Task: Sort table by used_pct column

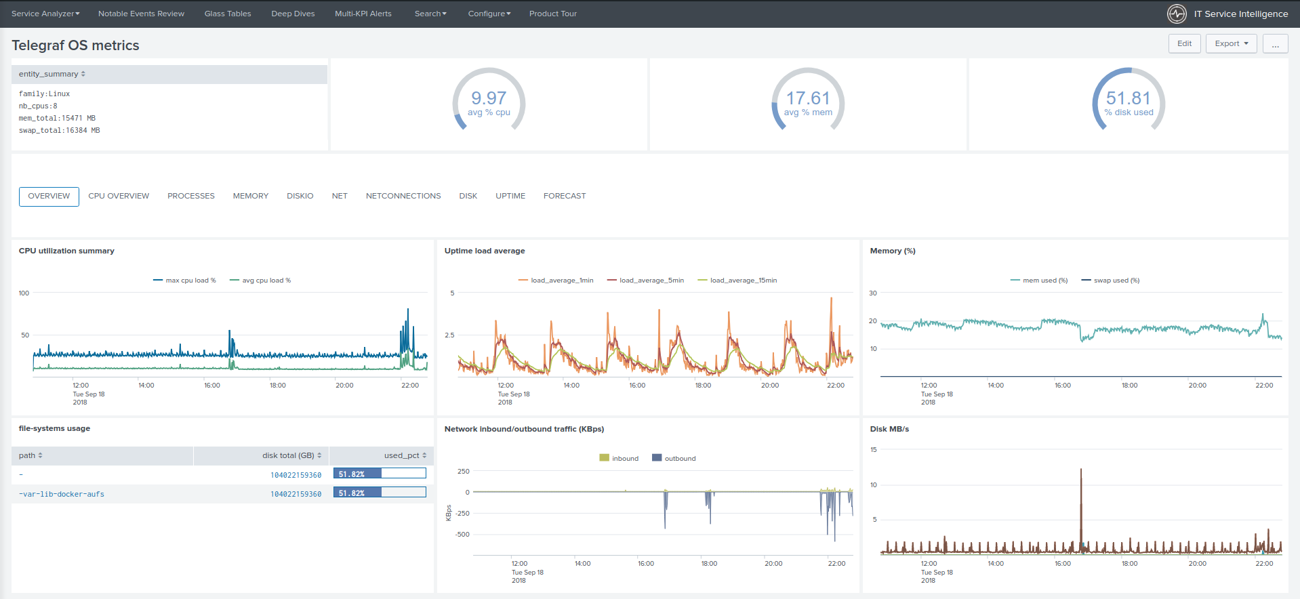Action: [x=405, y=455]
